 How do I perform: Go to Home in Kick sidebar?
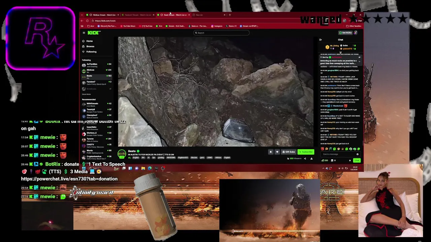click(x=88, y=41)
